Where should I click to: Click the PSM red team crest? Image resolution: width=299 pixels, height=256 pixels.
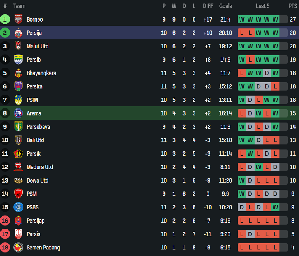(x=18, y=194)
